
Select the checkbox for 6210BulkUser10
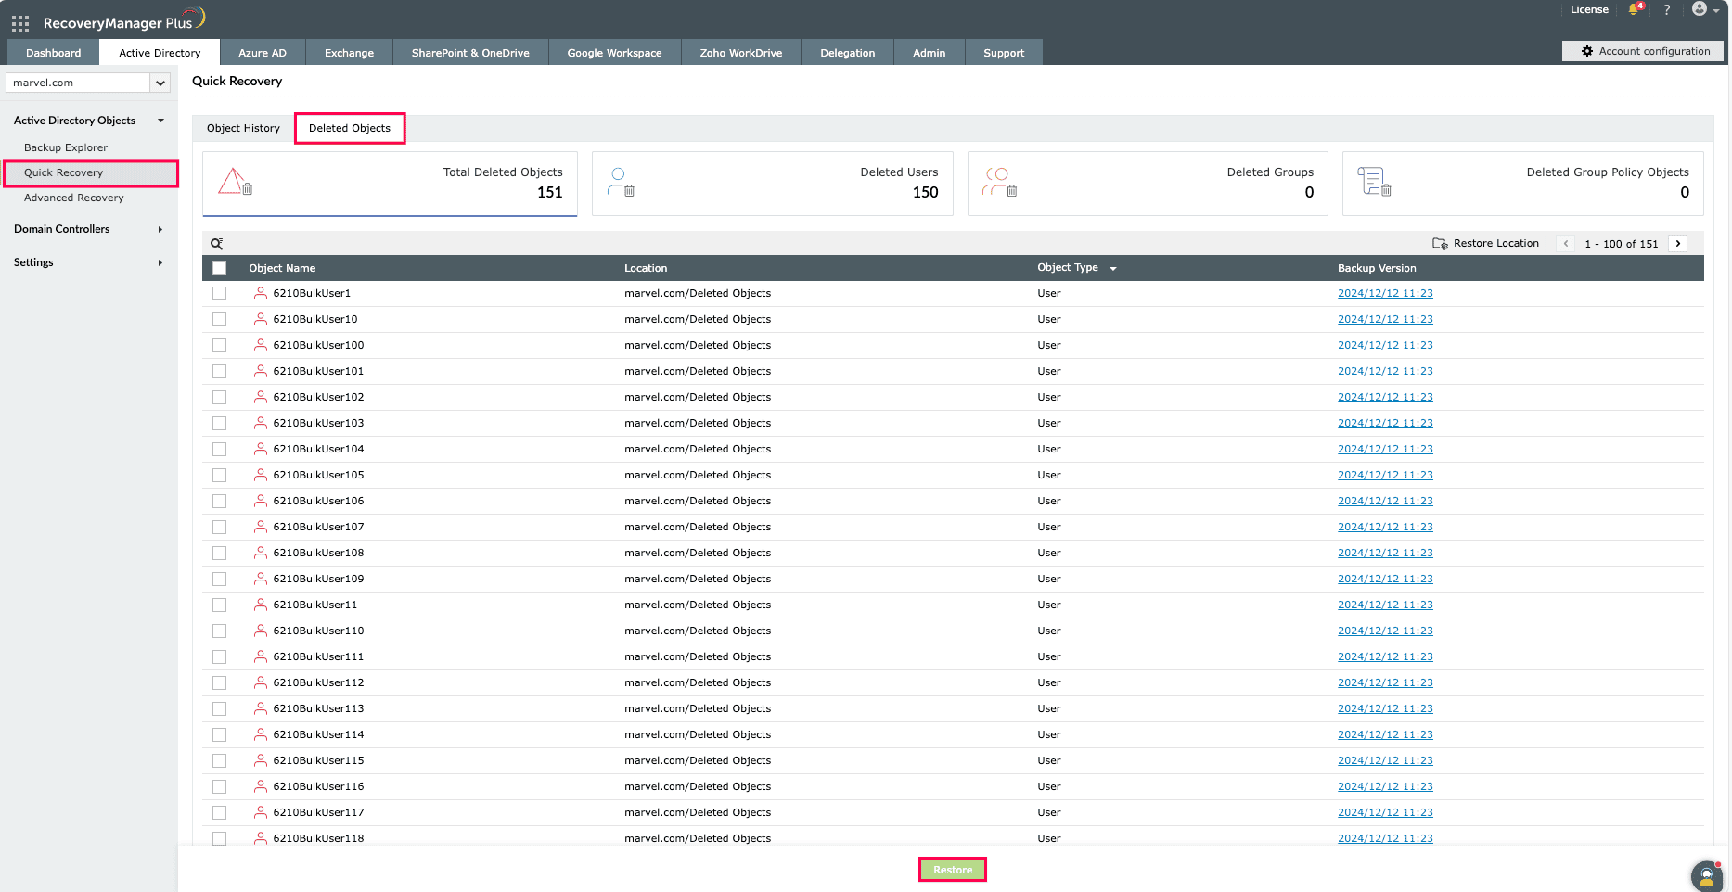[x=219, y=319]
